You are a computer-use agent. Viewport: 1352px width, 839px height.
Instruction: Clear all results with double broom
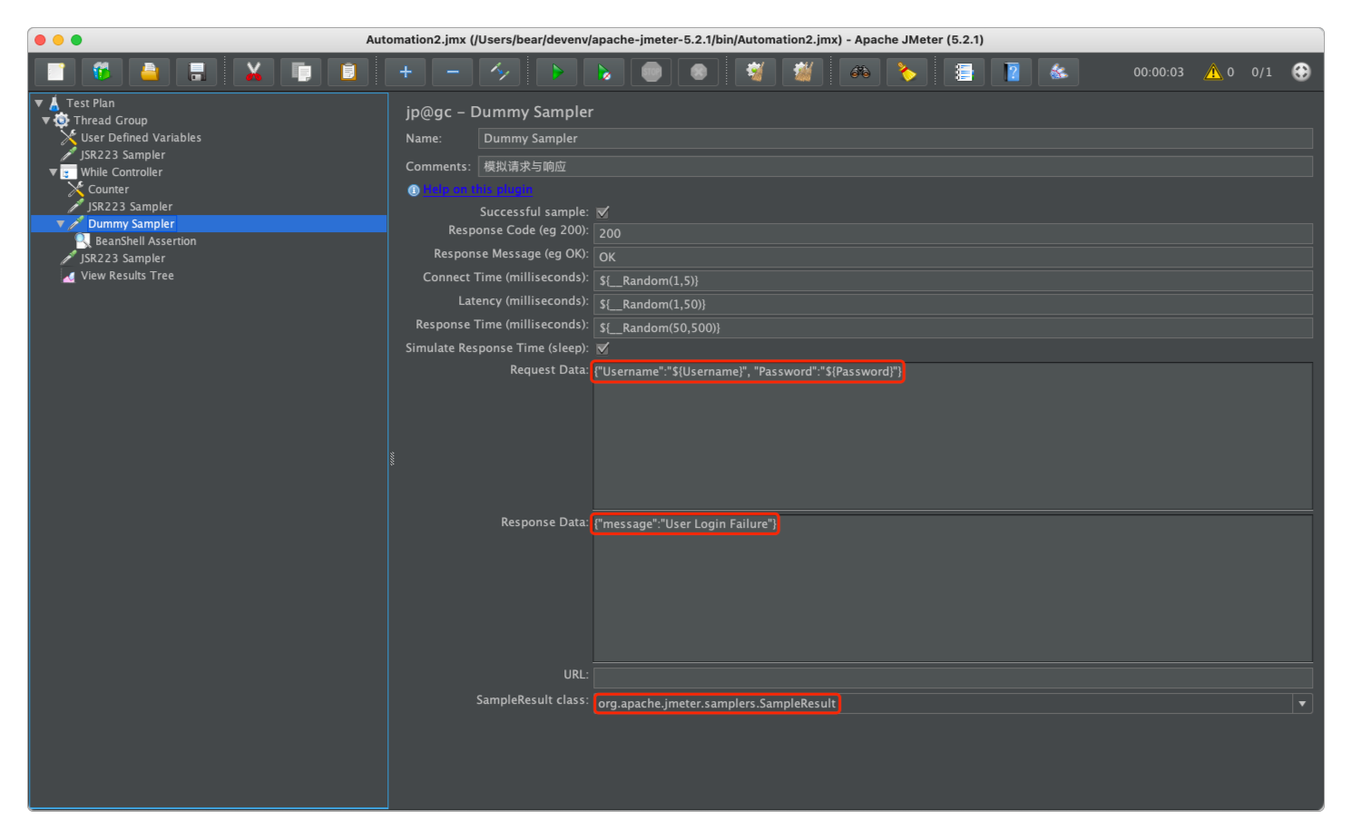point(802,72)
